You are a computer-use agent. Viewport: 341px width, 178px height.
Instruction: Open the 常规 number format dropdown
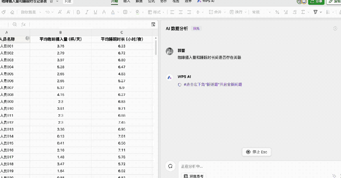(261, 12)
